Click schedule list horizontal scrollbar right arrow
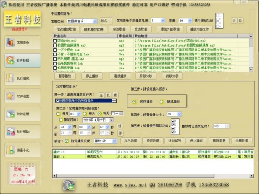The image size is (259, 194). pyautogui.click(x=252, y=176)
